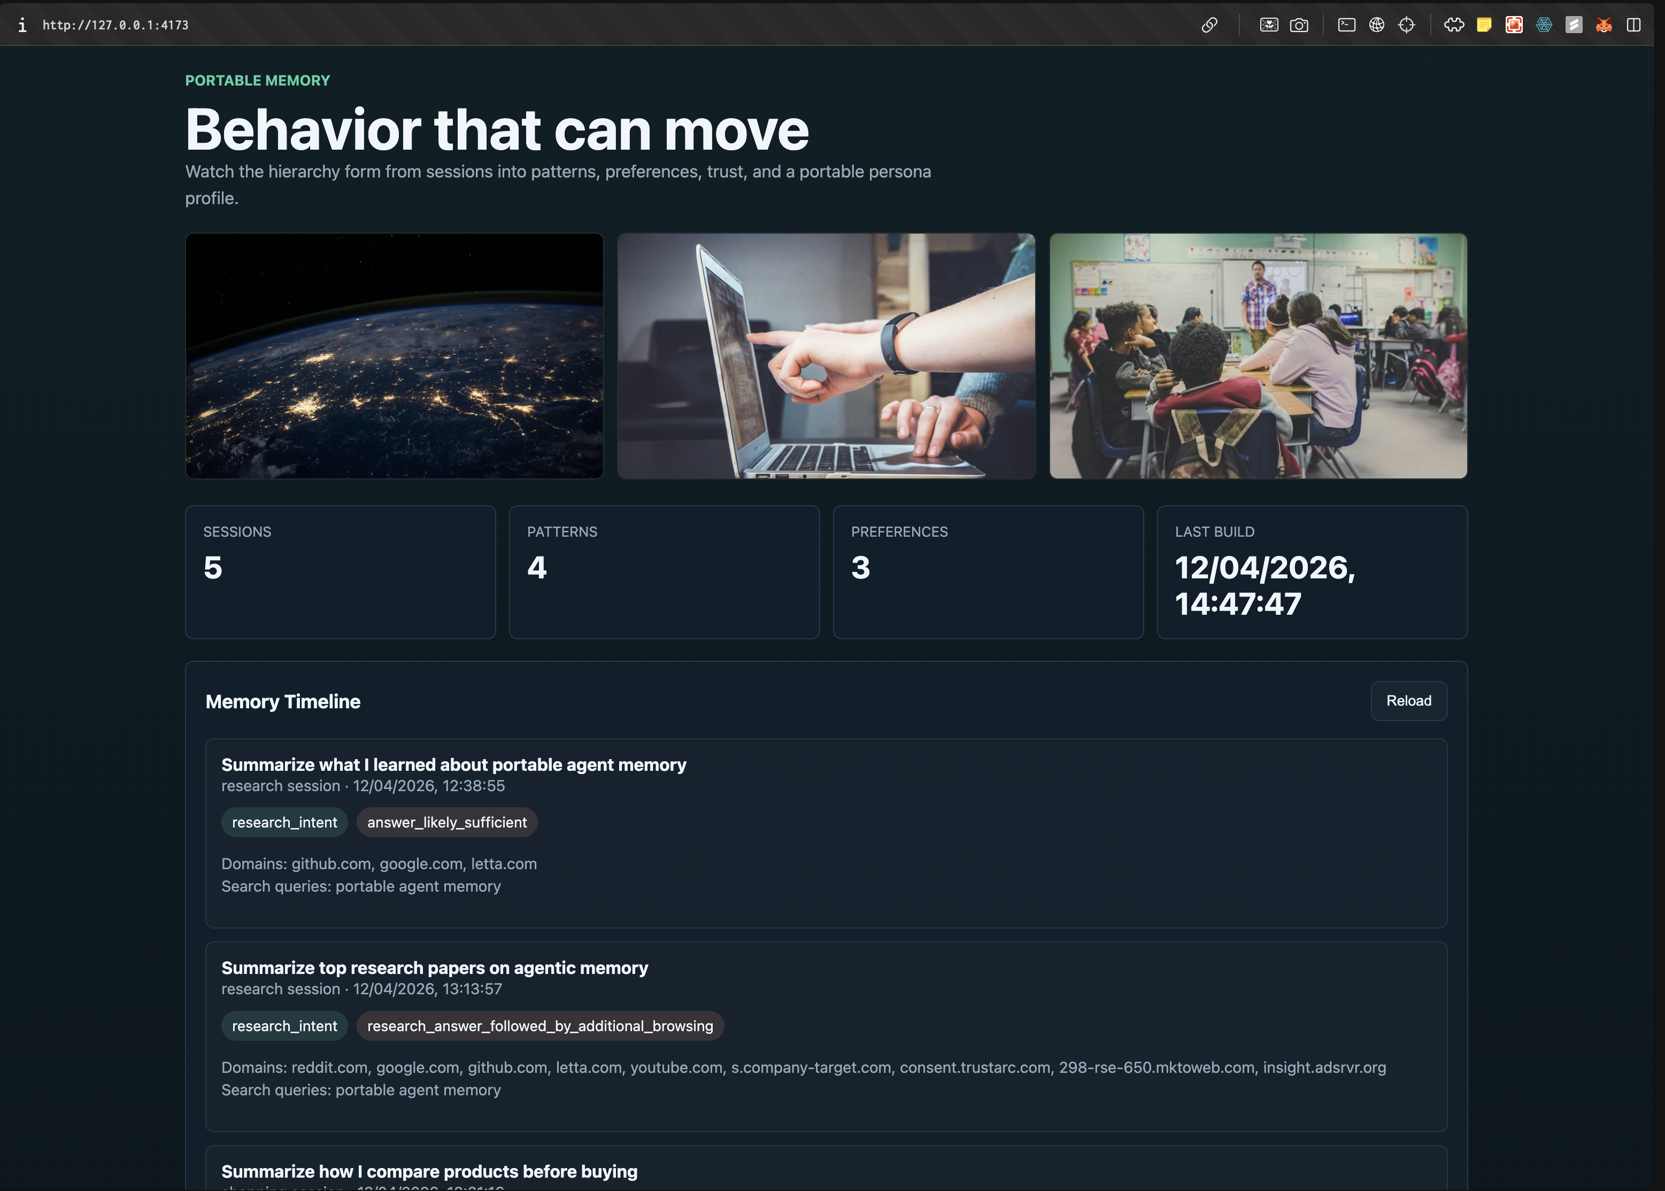
Task: Click the answer_likely_sufficient tag
Action: click(446, 822)
